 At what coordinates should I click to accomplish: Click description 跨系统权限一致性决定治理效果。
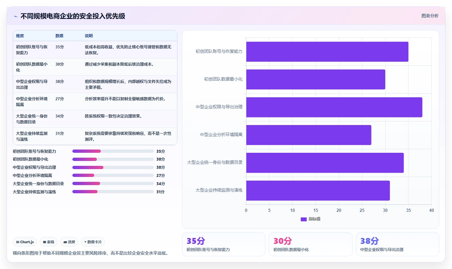[113, 116]
